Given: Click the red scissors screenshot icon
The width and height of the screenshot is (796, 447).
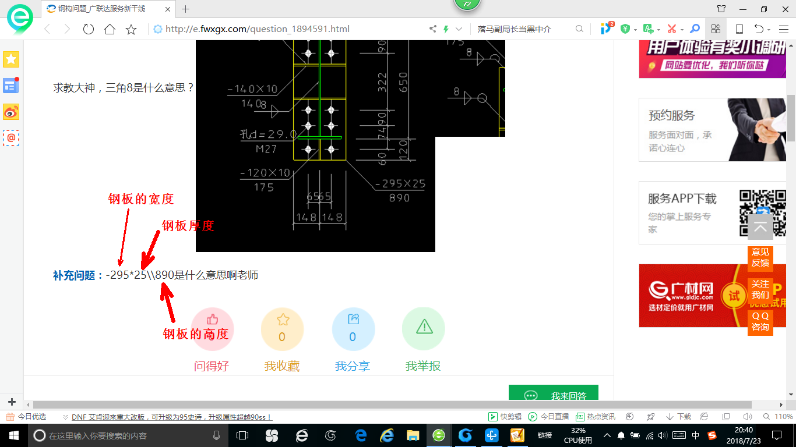Looking at the screenshot, I should point(671,29).
